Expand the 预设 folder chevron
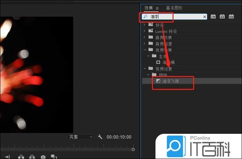Viewport: 242px width, 159px height. (144, 24)
